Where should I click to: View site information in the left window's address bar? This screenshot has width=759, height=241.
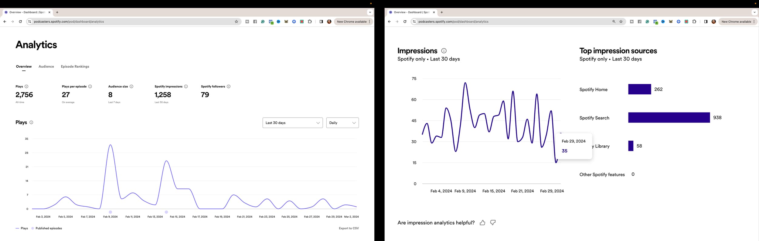pos(29,22)
